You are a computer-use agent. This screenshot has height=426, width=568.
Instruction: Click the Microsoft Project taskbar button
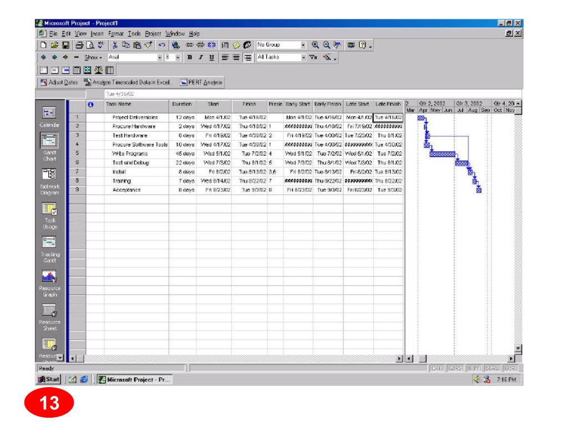(135, 379)
